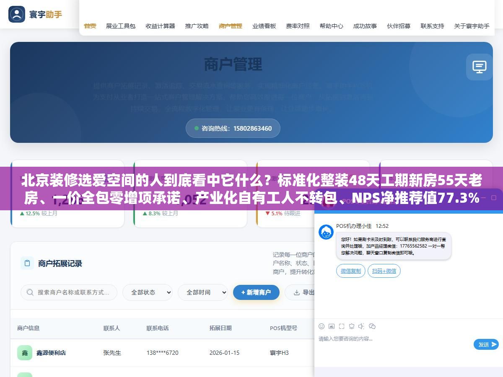
Task: Click the 咨询热线 15802863460 pill
Action: 233,129
